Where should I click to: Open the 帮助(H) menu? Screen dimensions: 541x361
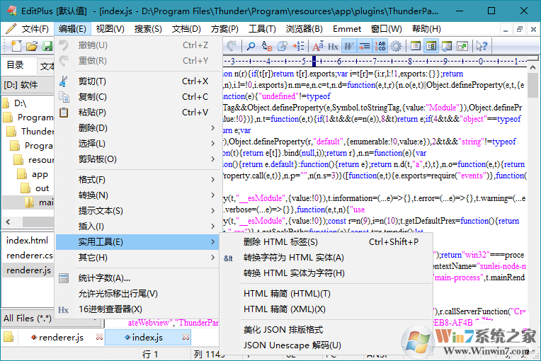pyautogui.click(x=426, y=29)
